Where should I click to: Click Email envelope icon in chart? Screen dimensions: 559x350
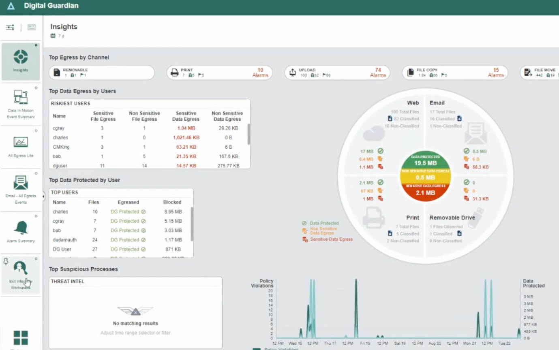(475, 134)
